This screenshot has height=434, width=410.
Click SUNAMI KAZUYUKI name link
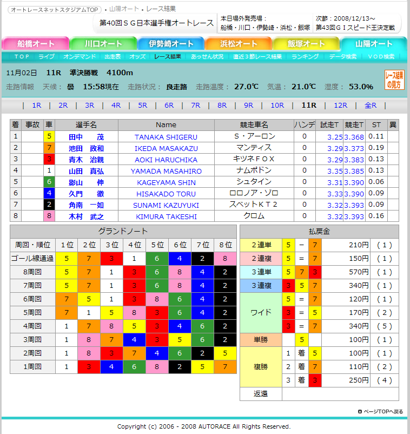(166, 205)
